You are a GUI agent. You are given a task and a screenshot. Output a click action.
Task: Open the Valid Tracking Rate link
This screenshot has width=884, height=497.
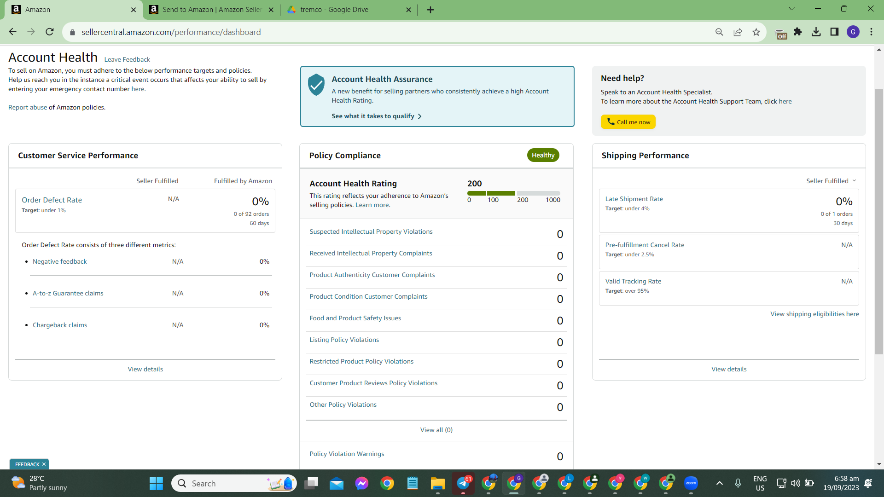633,281
